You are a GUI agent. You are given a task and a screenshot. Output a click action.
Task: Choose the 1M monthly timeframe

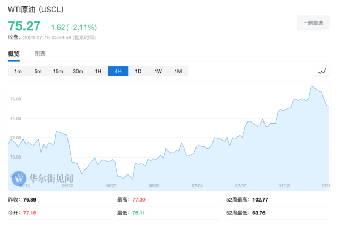[x=178, y=72]
